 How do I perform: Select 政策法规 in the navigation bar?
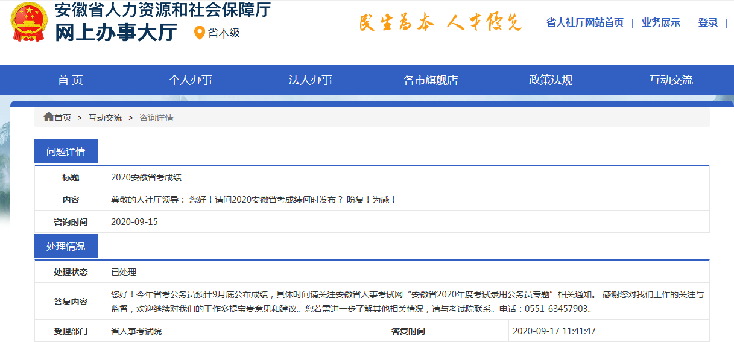tap(551, 80)
